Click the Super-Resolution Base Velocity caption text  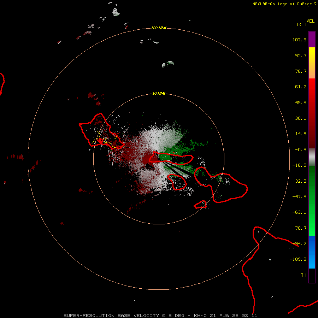point(160,316)
